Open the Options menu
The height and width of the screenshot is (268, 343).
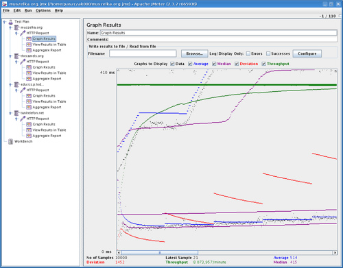coord(43,10)
